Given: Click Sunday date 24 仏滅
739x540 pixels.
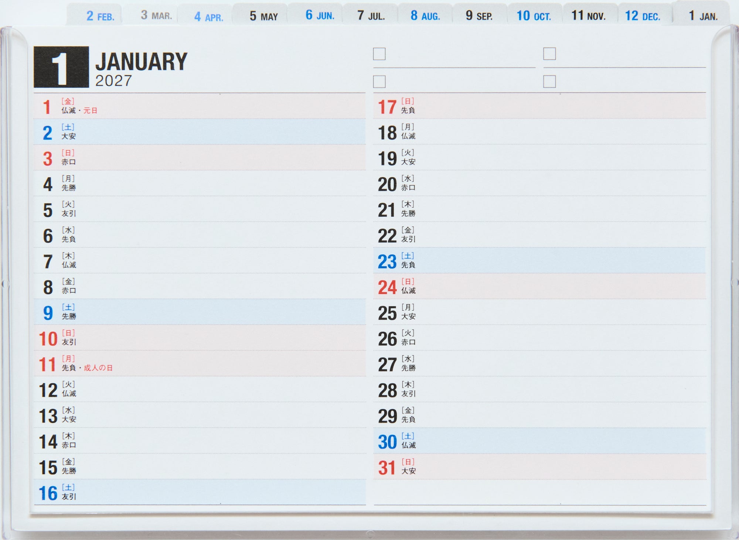Looking at the screenshot, I should [539, 287].
